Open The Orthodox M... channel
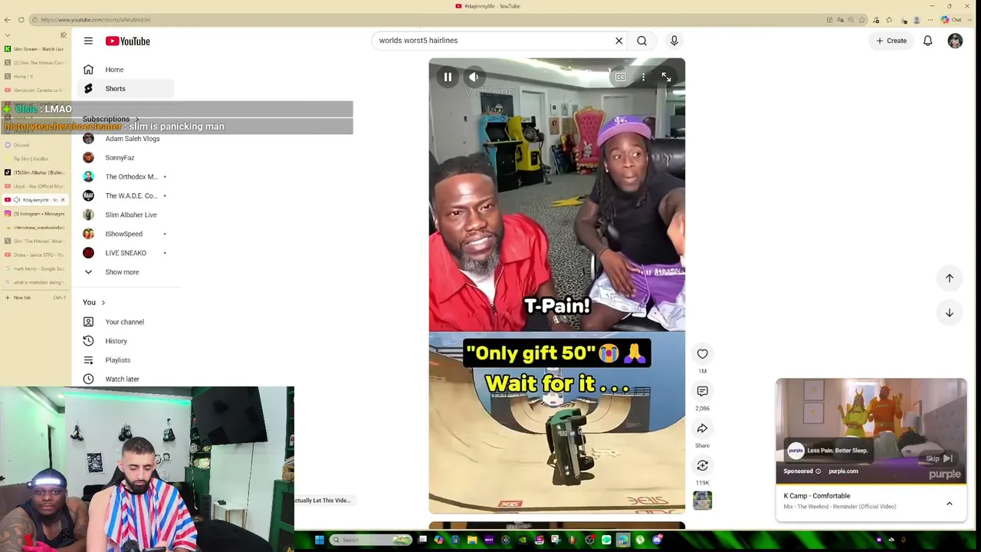Viewport: 981px width, 552px height. tap(126, 177)
